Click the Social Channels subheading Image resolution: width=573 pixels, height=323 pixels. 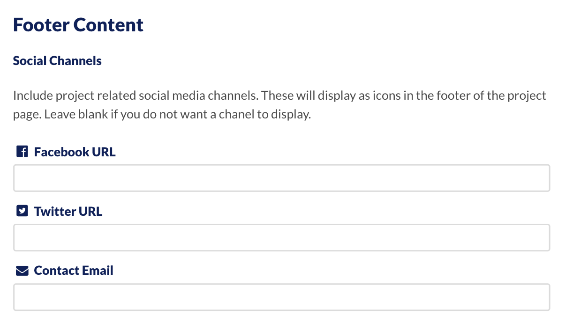tap(57, 61)
